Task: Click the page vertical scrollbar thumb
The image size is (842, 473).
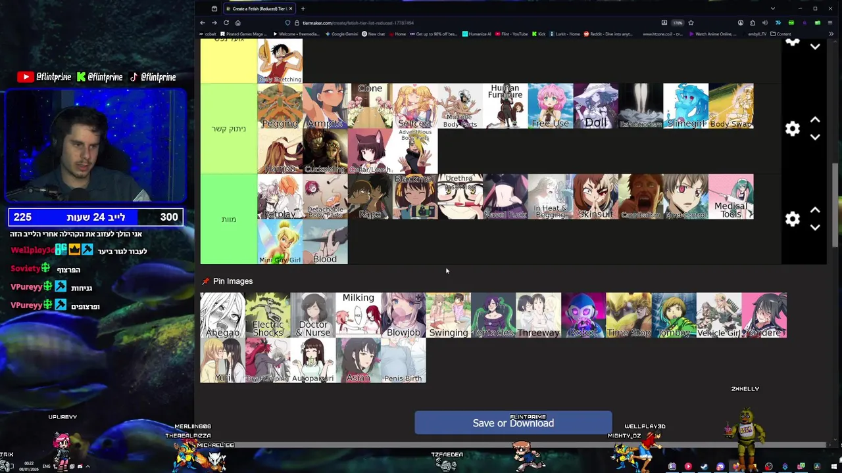Action: click(835, 205)
